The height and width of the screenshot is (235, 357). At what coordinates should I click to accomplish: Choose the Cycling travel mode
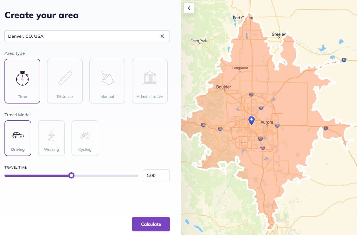[85, 138]
